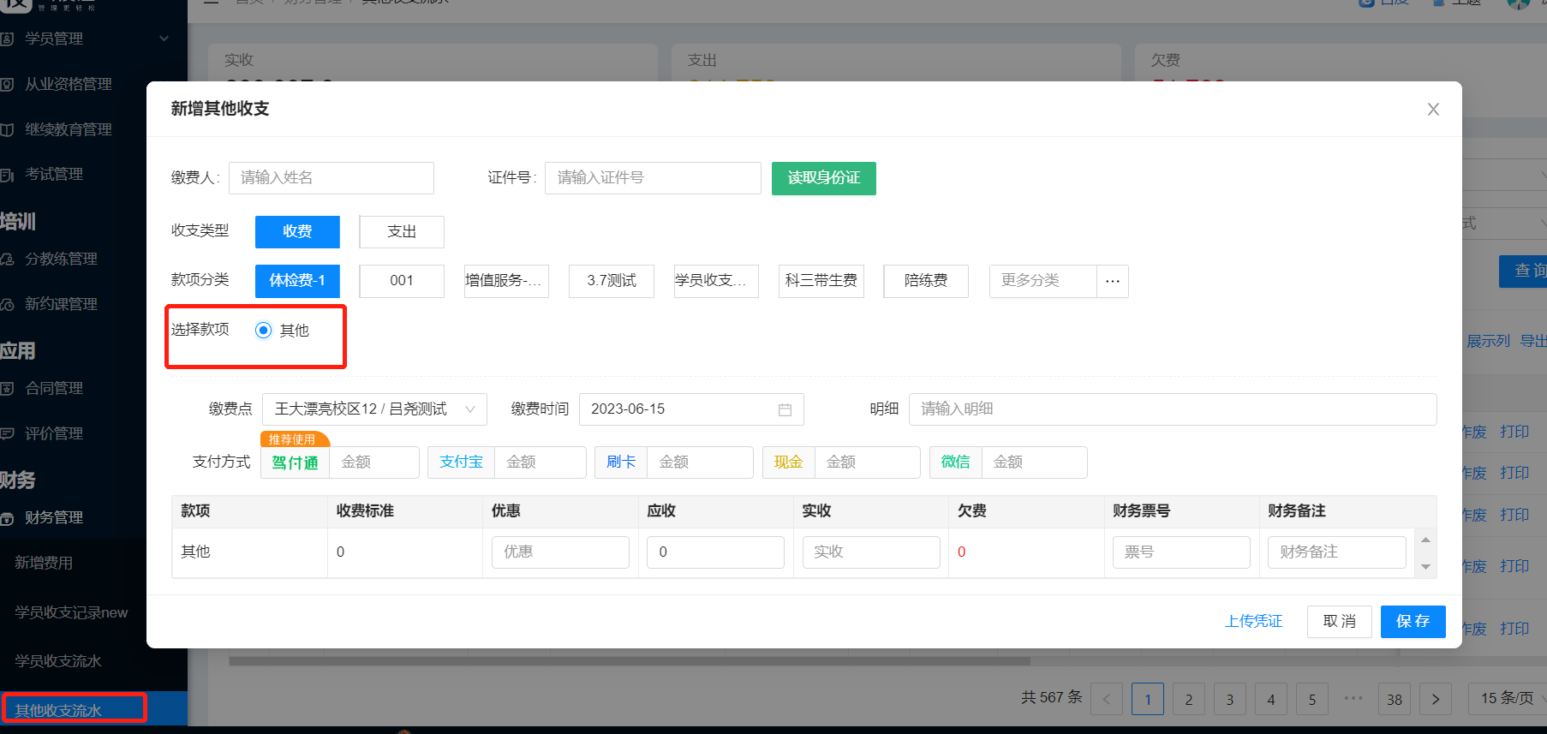Open 学员收支记录new menu item

pyautogui.click(x=71, y=612)
